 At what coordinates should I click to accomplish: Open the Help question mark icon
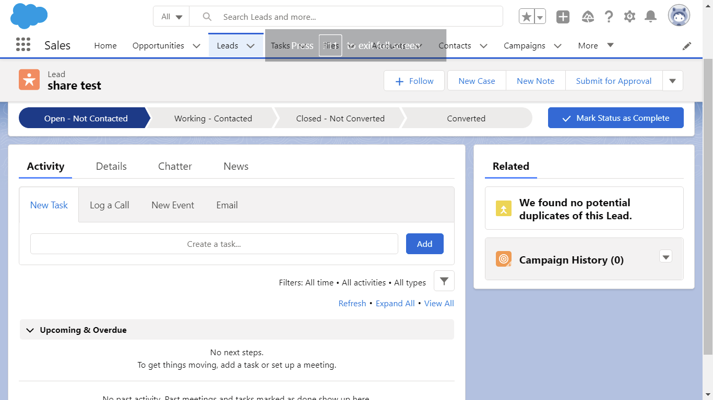[609, 17]
